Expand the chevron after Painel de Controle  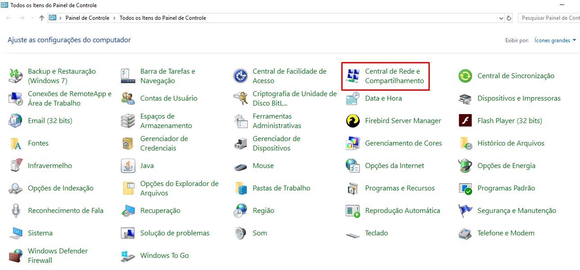pyautogui.click(x=115, y=18)
